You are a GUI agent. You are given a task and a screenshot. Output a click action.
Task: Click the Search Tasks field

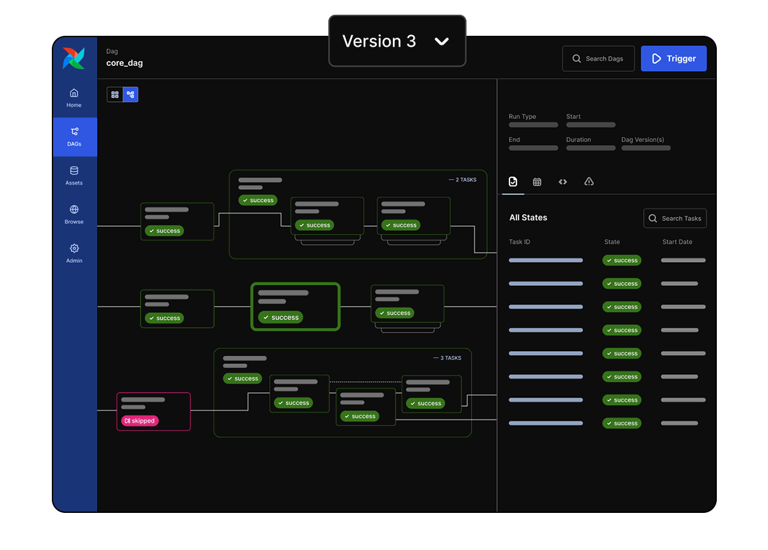click(675, 218)
